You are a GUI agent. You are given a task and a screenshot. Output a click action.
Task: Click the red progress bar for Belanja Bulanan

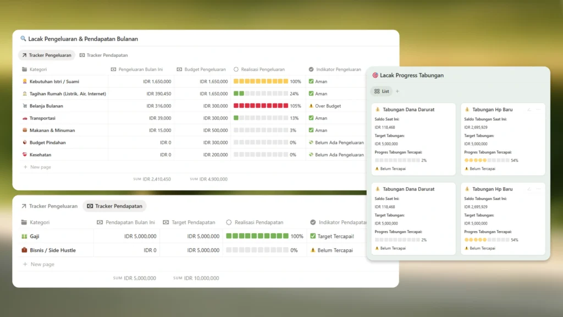[x=261, y=106]
